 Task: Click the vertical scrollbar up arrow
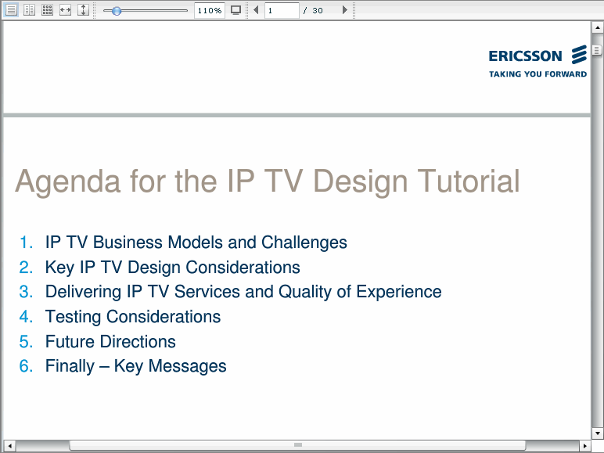pos(597,27)
